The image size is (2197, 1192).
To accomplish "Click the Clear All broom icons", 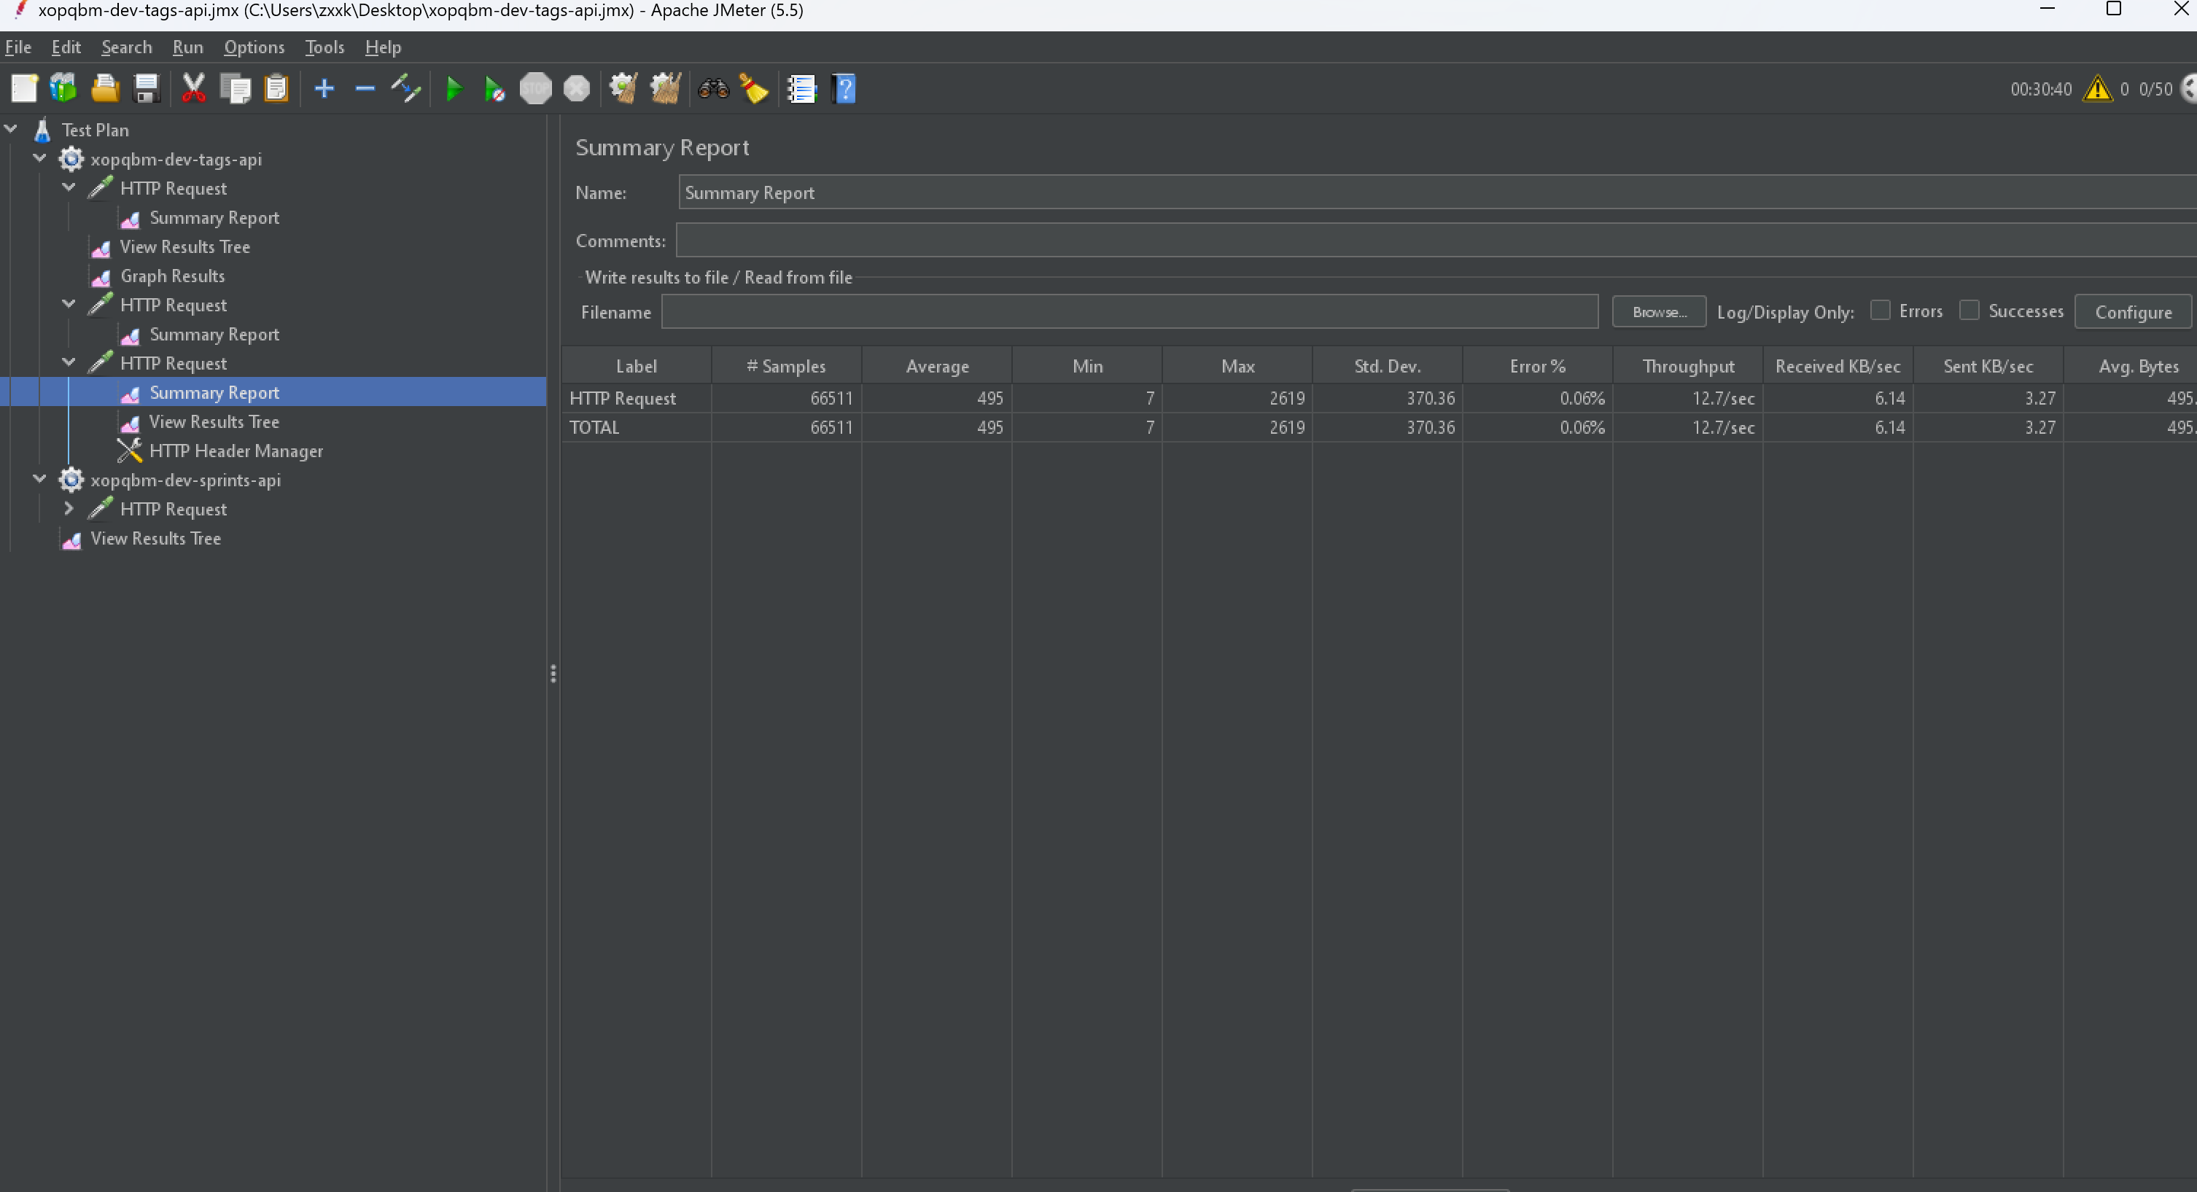I will (x=665, y=89).
